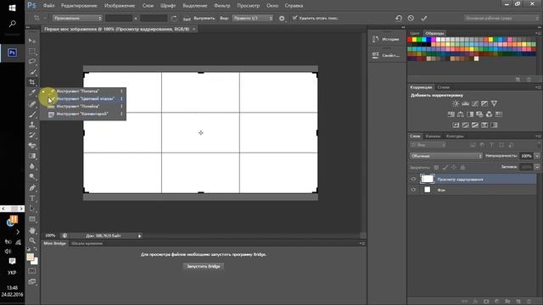This screenshot has height=305, width=543.
Task: Open the Свойства panel button
Action: (x=386, y=55)
